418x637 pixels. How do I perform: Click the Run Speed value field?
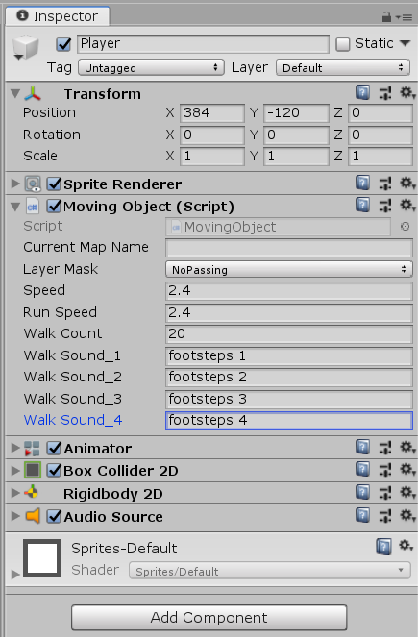click(x=289, y=312)
